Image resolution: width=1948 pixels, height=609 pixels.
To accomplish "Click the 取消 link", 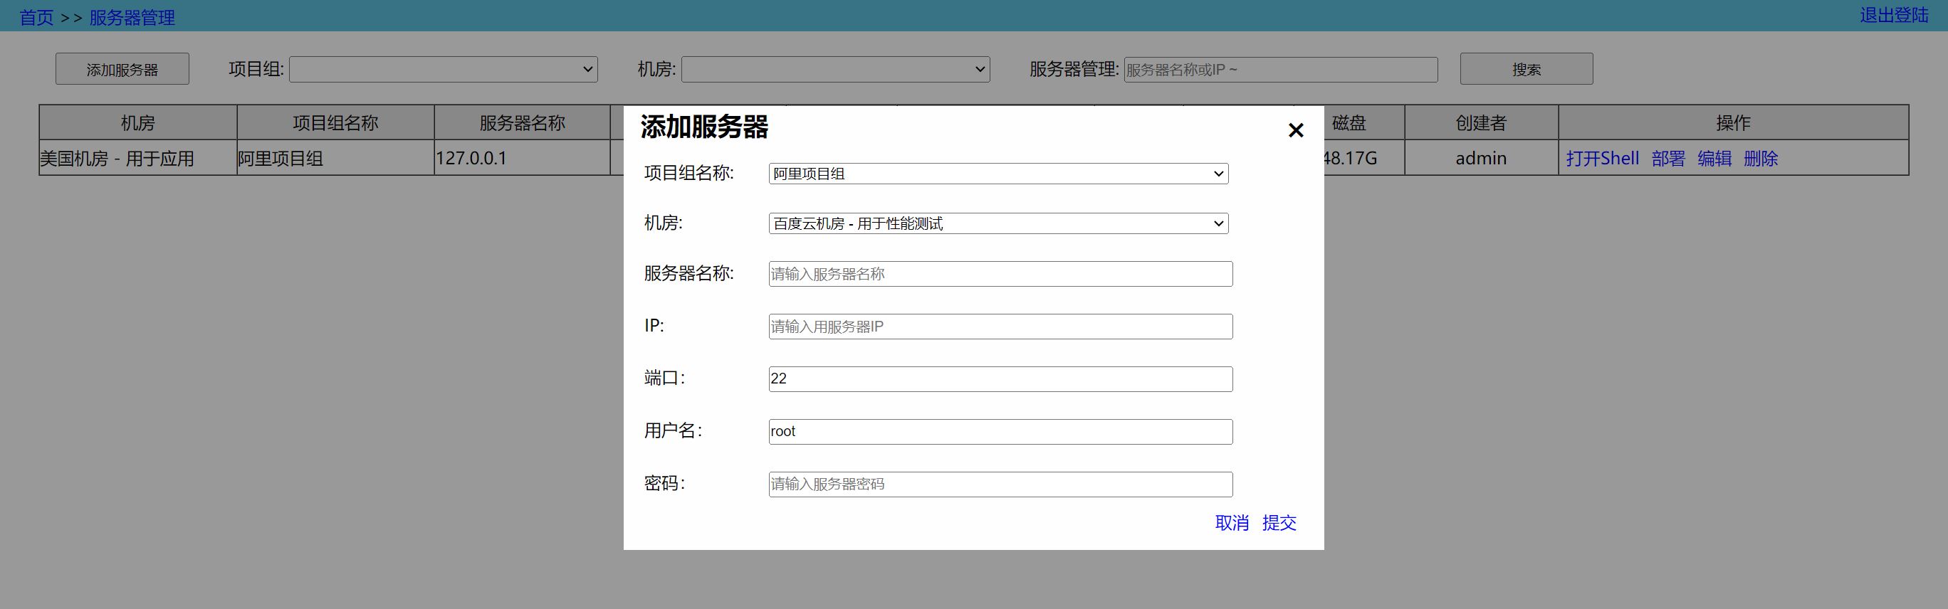I will [1231, 523].
